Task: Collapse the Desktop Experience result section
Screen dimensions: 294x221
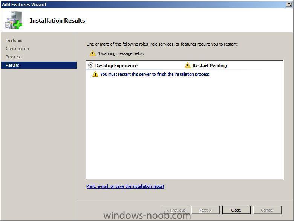Action: pos(91,65)
